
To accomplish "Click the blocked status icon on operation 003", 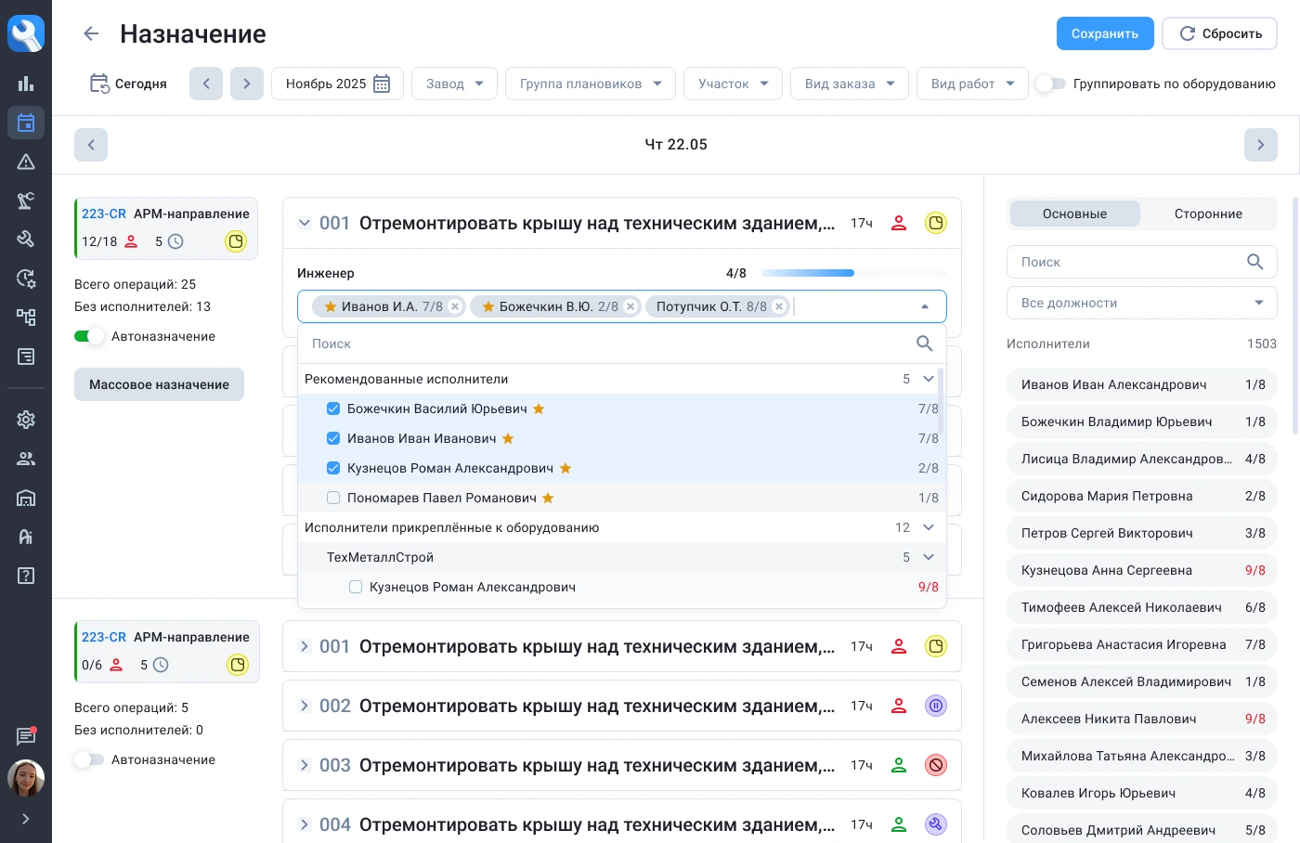I will (x=936, y=765).
